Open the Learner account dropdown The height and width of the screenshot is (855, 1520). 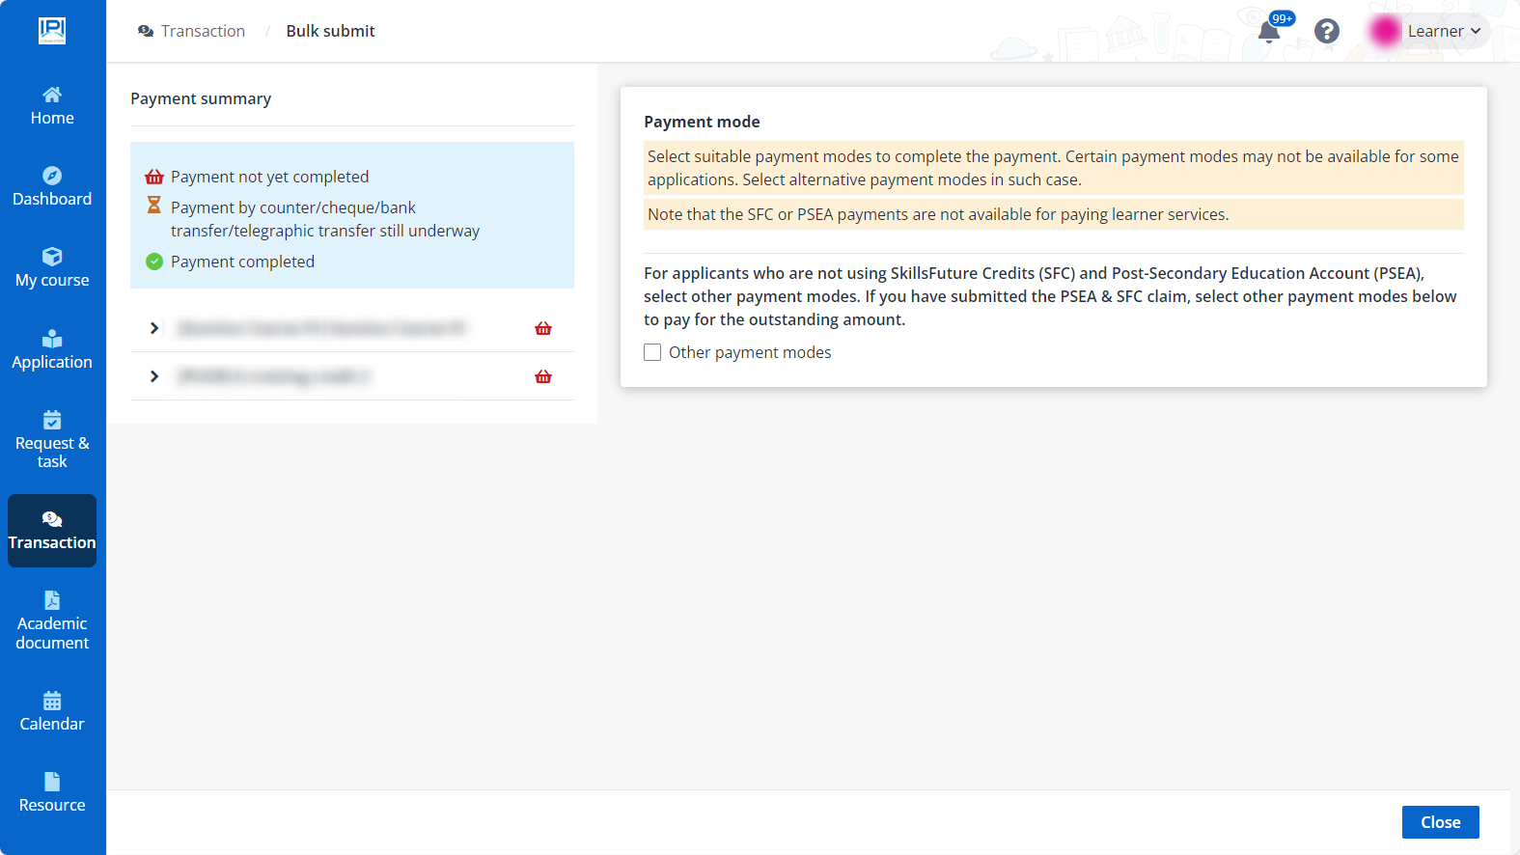1444,31
